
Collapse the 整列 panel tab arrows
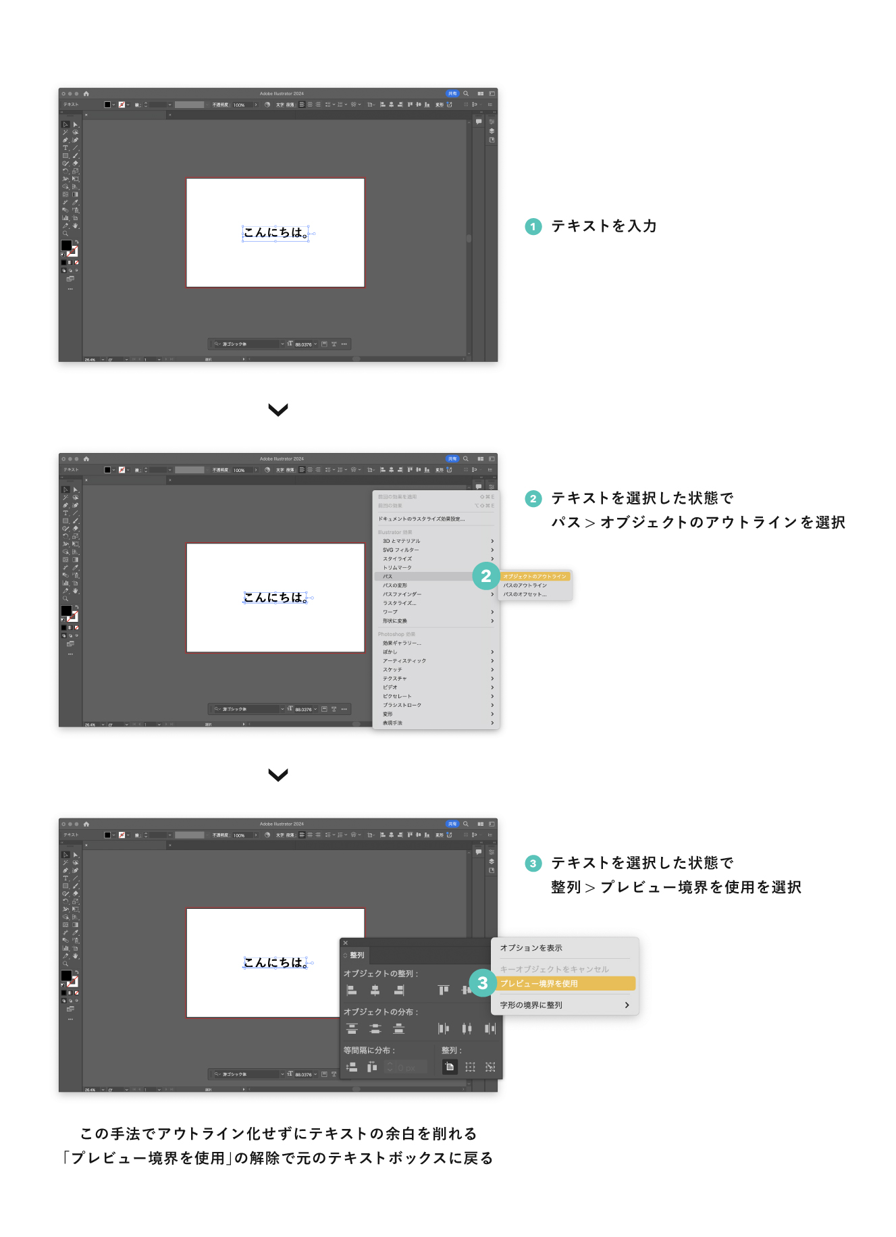coord(346,955)
